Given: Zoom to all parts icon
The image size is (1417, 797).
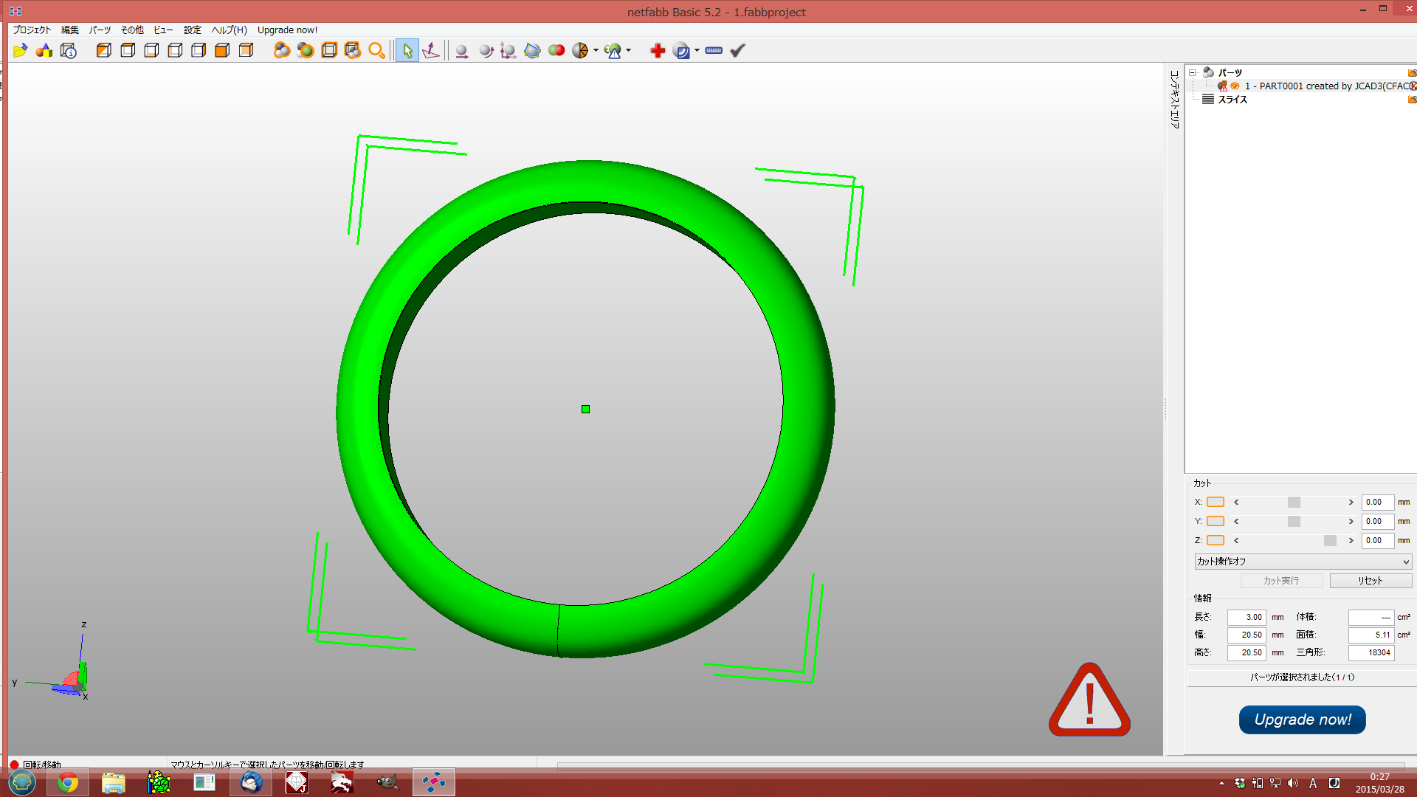Looking at the screenshot, I should (x=282, y=50).
